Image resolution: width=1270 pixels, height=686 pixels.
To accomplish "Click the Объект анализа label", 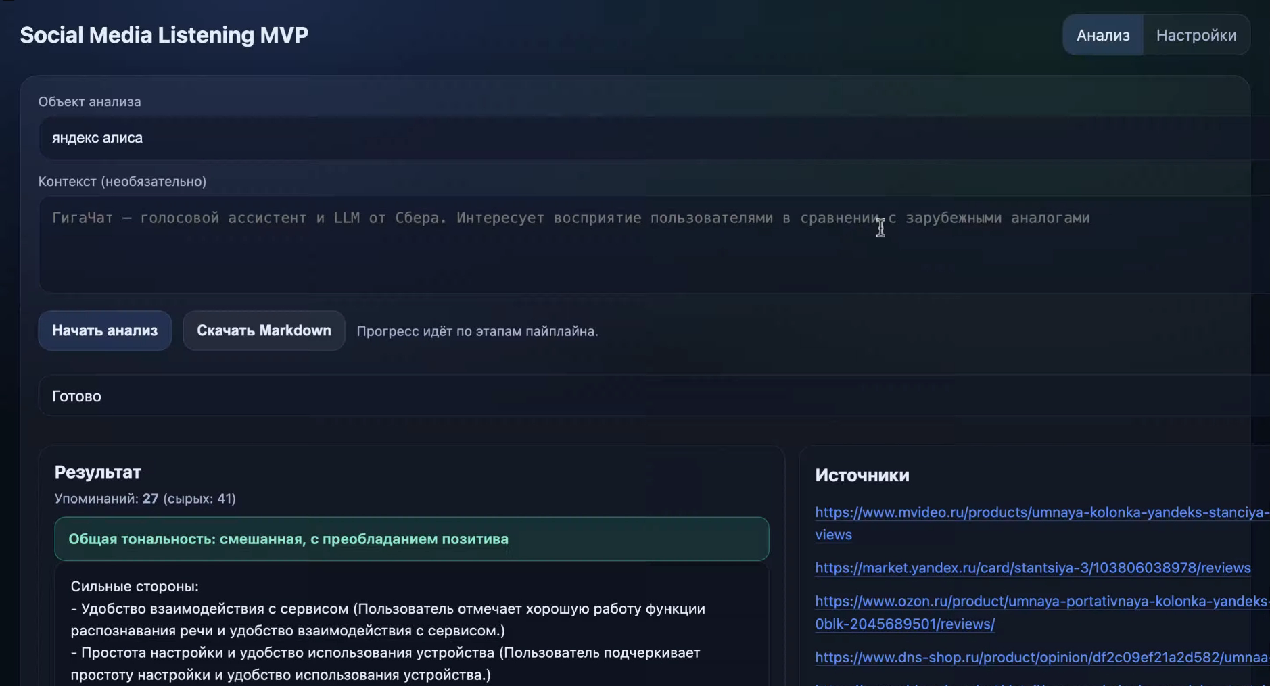I will (x=90, y=102).
